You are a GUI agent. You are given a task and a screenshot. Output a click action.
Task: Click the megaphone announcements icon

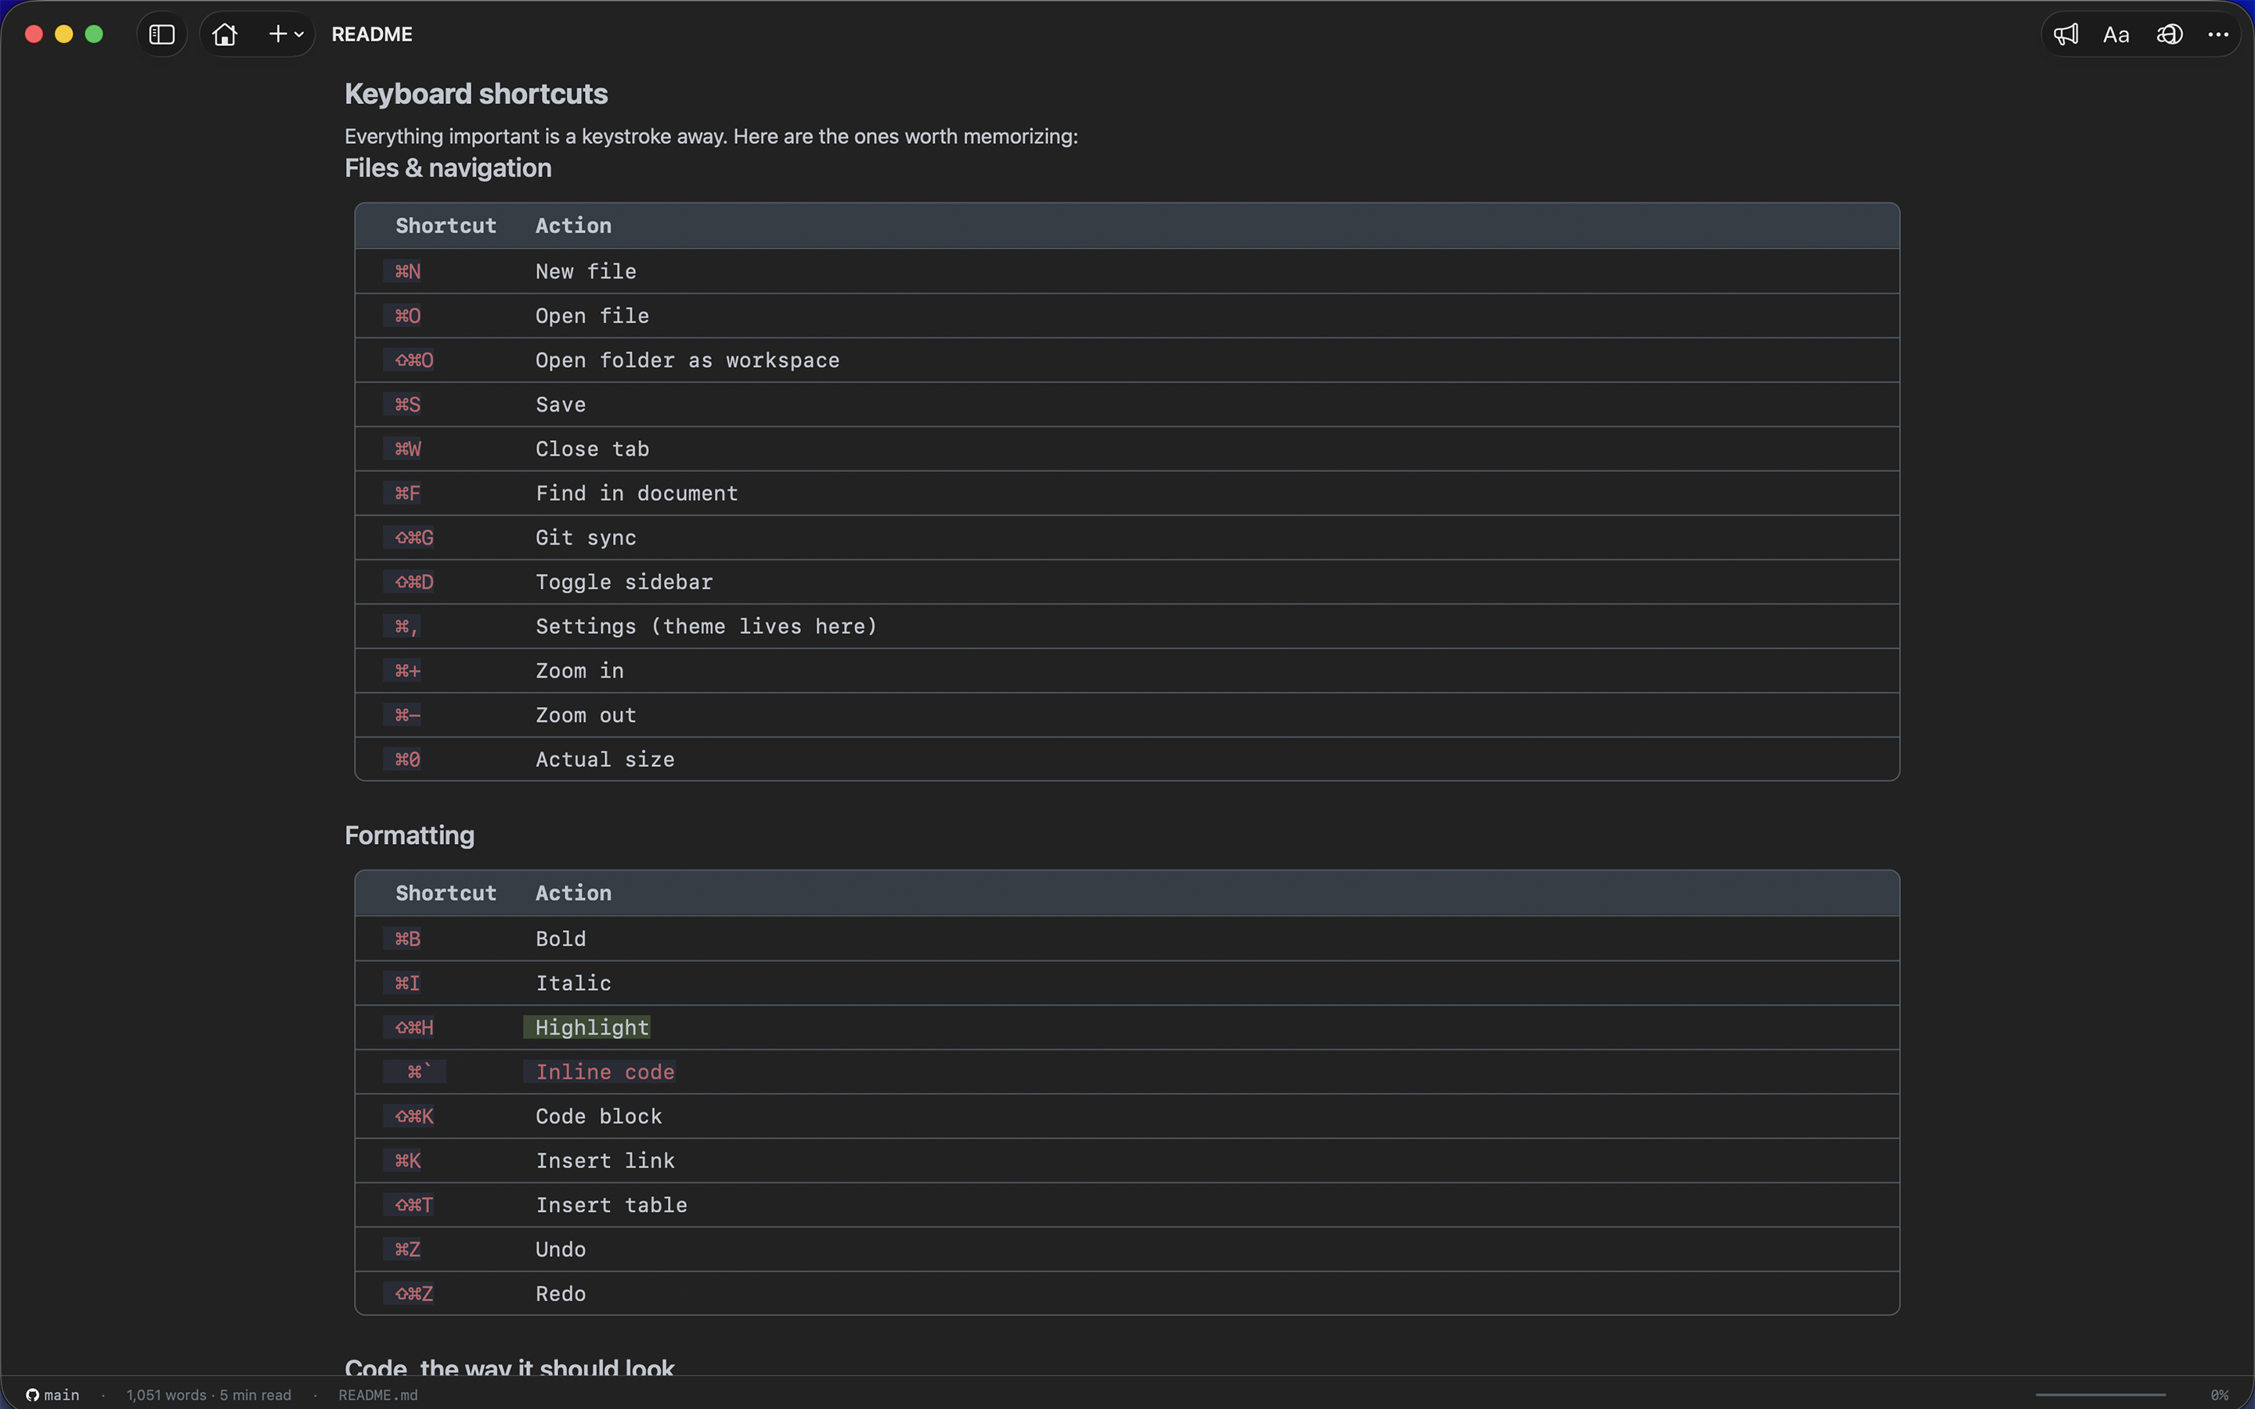(x=2066, y=34)
